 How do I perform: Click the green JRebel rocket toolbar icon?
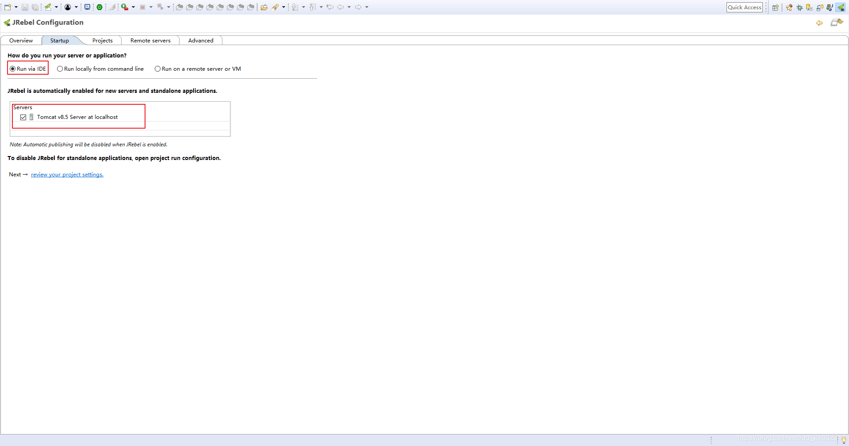[x=48, y=7]
